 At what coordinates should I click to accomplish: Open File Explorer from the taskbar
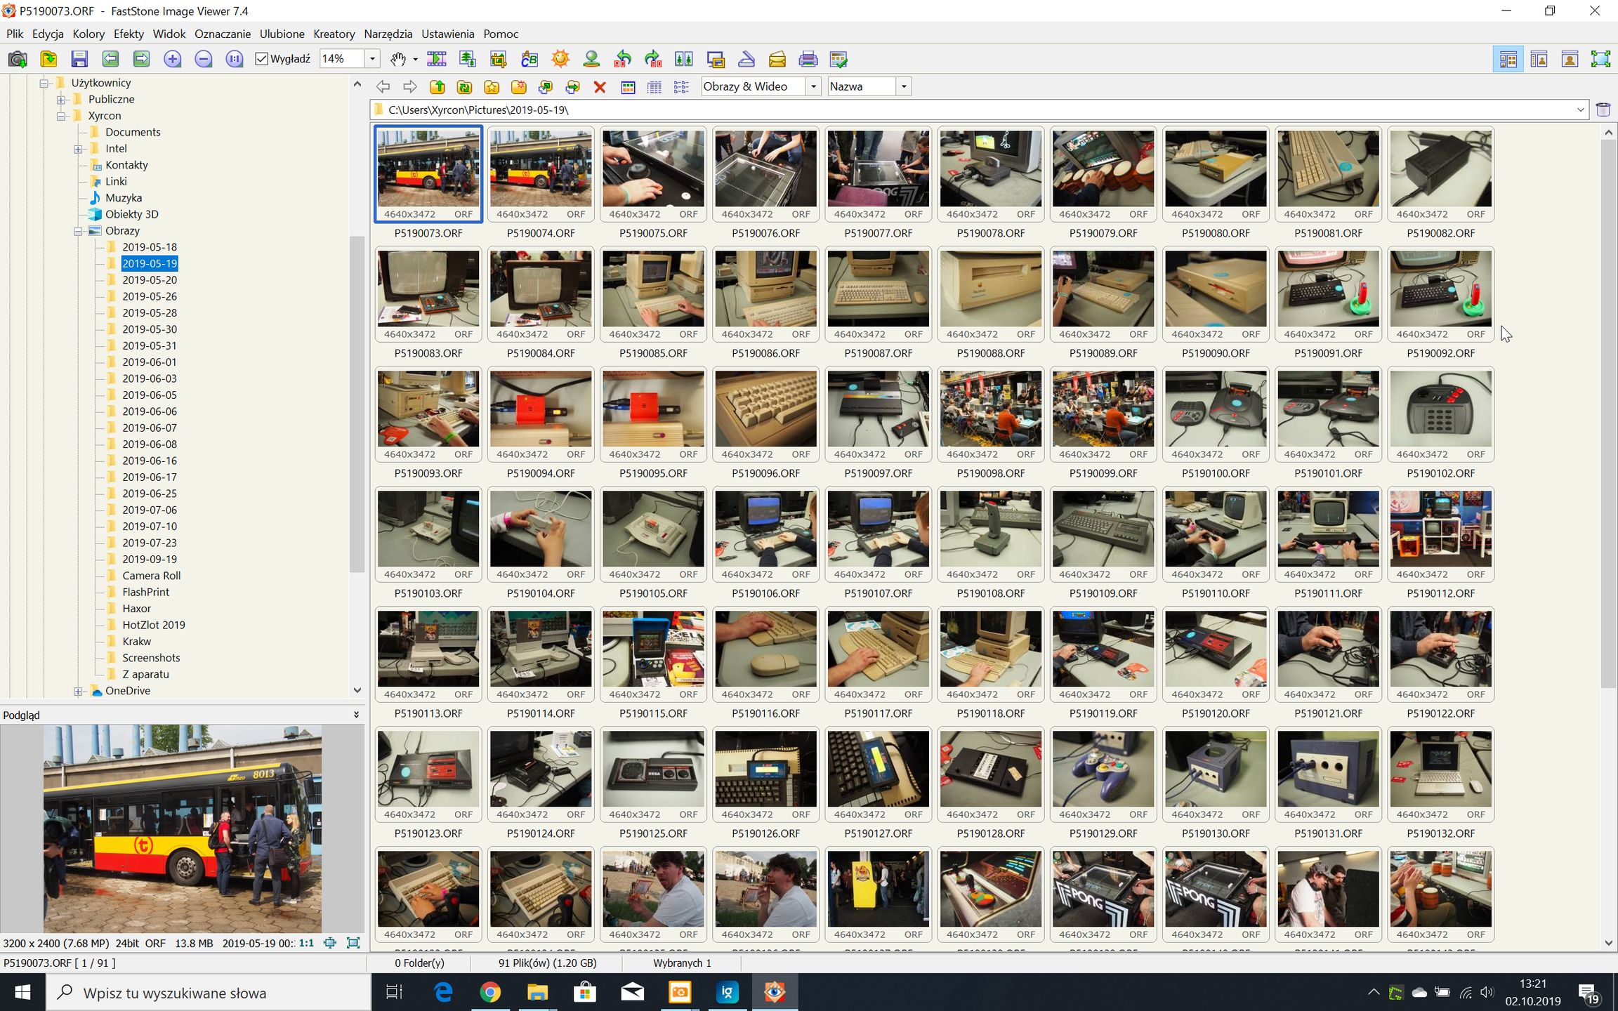(537, 992)
